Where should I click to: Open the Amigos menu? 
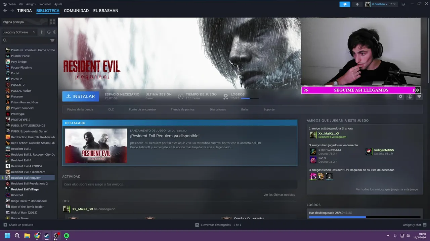pyautogui.click(x=31, y=4)
